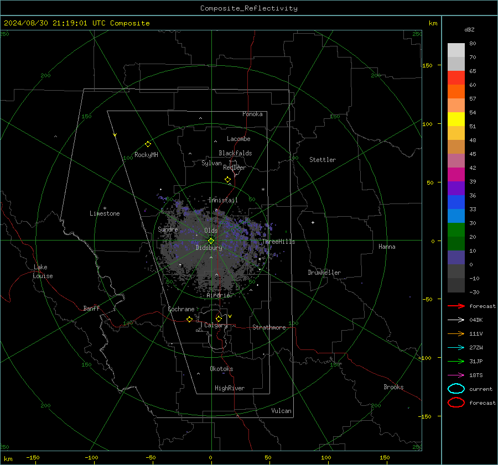The width and height of the screenshot is (498, 465).
Task: Click the Vulcan label
Action: (x=281, y=411)
